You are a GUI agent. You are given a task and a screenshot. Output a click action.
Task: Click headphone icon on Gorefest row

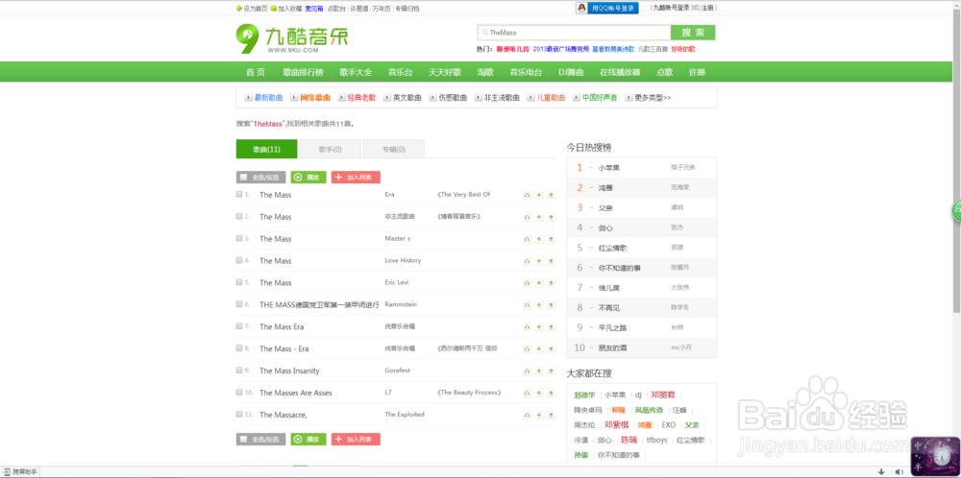(x=527, y=371)
